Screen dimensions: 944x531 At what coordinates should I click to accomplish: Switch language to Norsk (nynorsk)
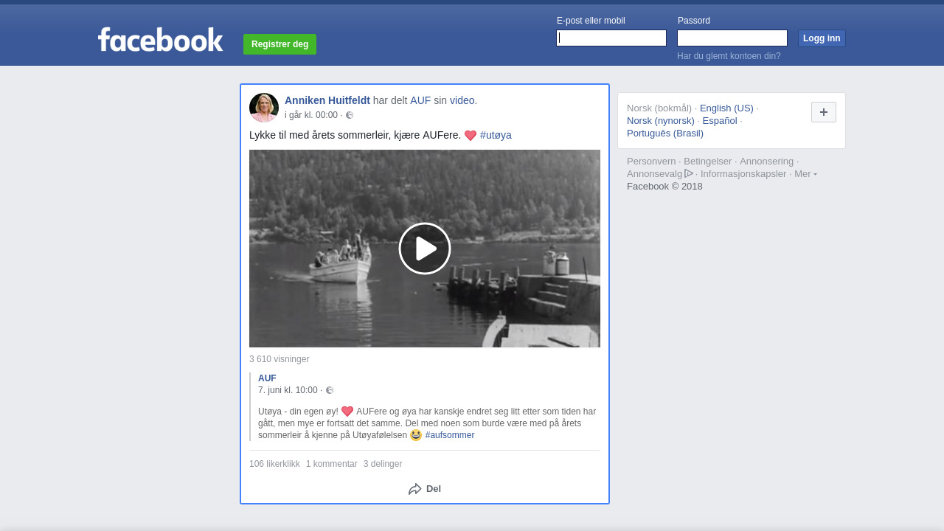pyautogui.click(x=661, y=121)
